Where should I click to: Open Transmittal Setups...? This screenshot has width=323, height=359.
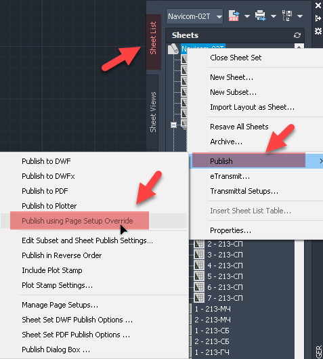244,191
